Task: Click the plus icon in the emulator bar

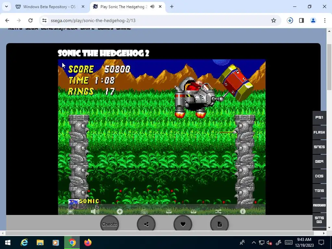Action: (x=120, y=211)
